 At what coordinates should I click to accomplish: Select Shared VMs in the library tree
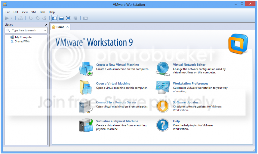[22, 41]
